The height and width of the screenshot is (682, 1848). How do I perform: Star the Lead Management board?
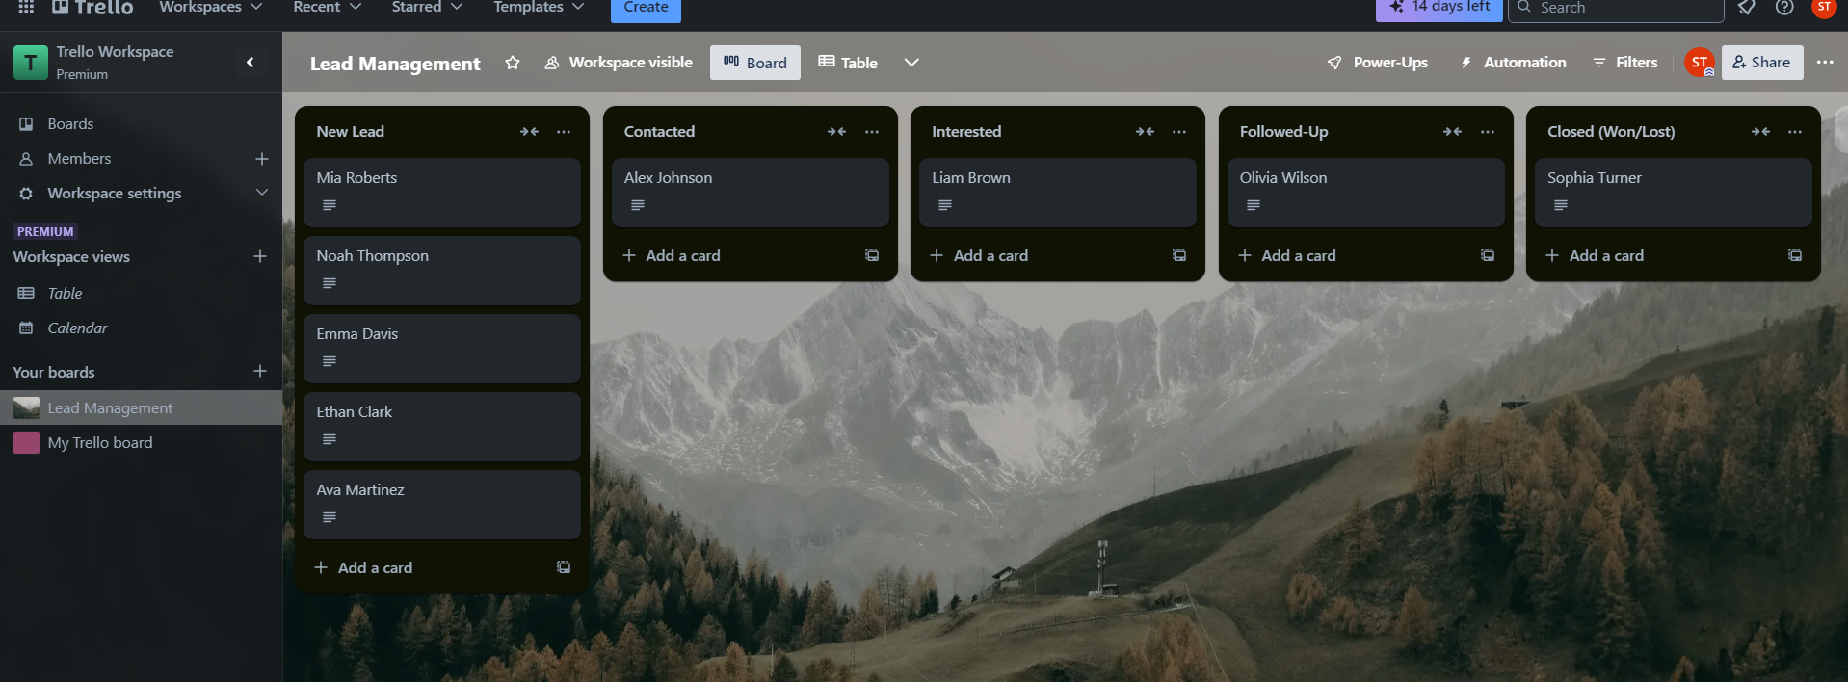pyautogui.click(x=513, y=63)
